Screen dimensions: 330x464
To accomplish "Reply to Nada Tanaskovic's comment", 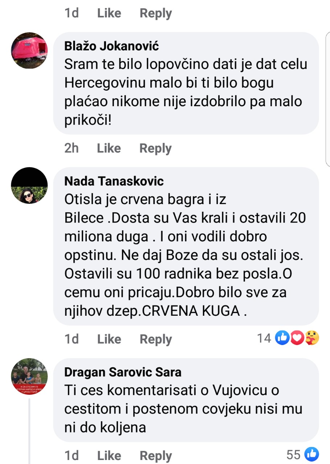I will 155,339.
